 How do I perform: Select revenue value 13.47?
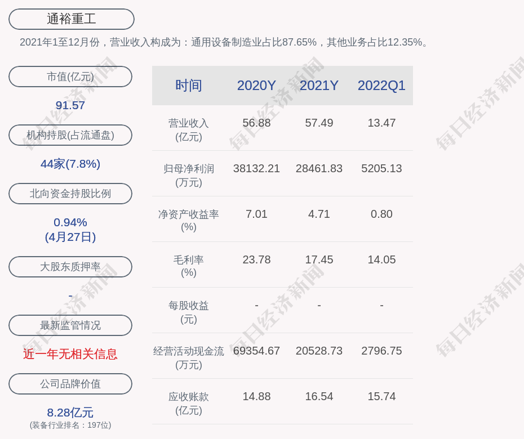click(381, 123)
